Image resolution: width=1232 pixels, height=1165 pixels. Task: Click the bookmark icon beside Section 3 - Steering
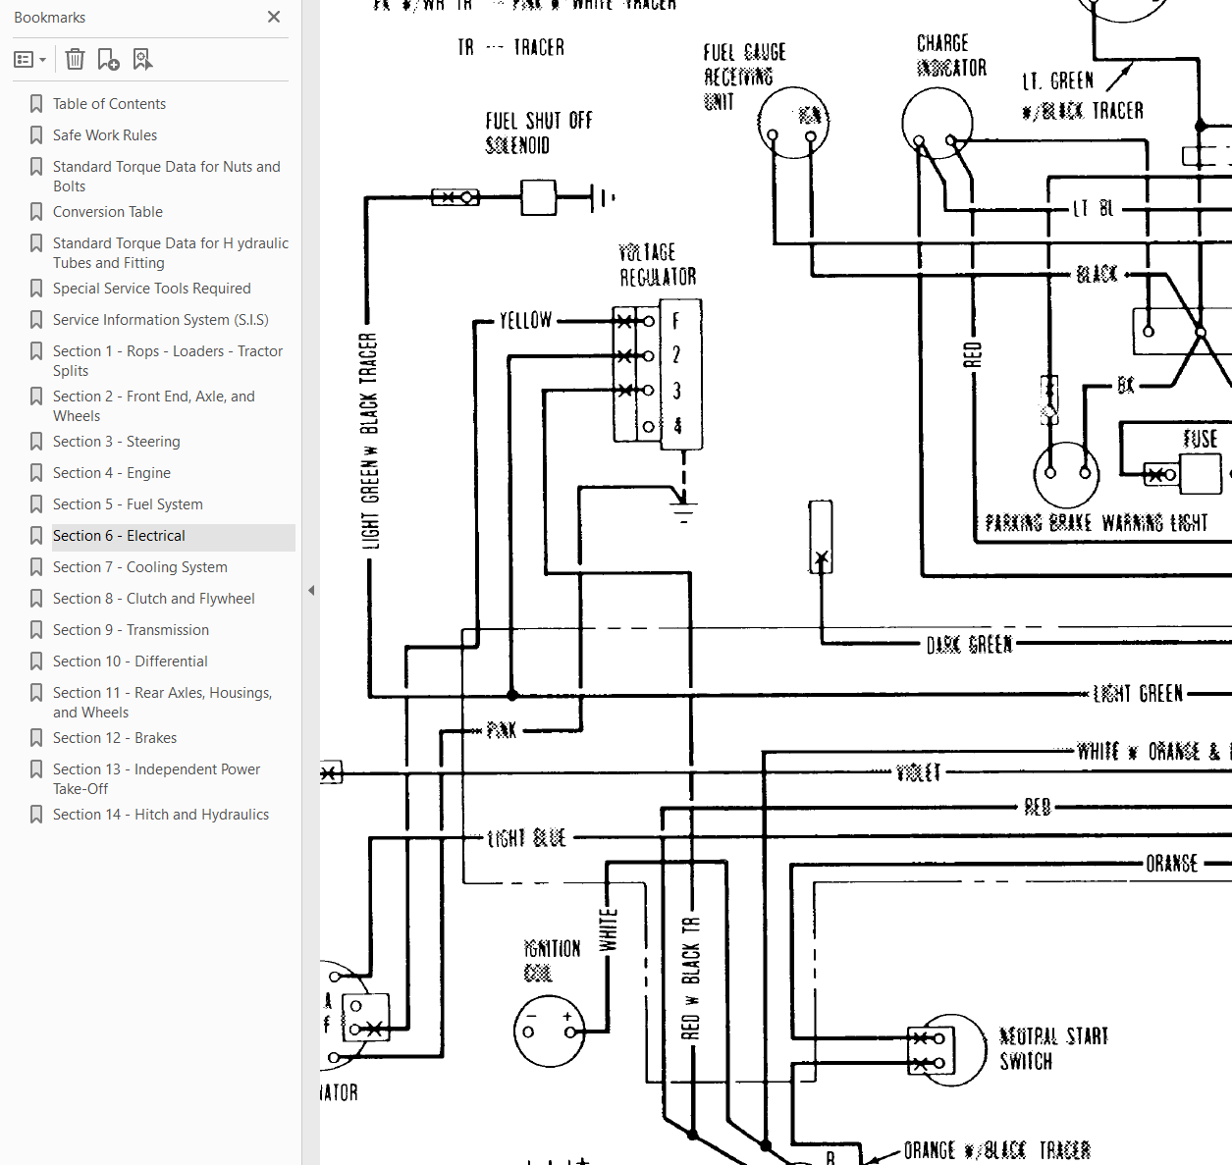tap(36, 442)
